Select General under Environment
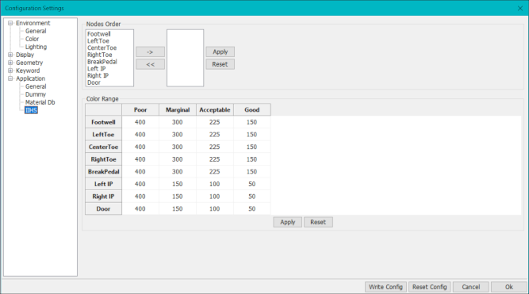529x294 pixels. pyautogui.click(x=36, y=31)
